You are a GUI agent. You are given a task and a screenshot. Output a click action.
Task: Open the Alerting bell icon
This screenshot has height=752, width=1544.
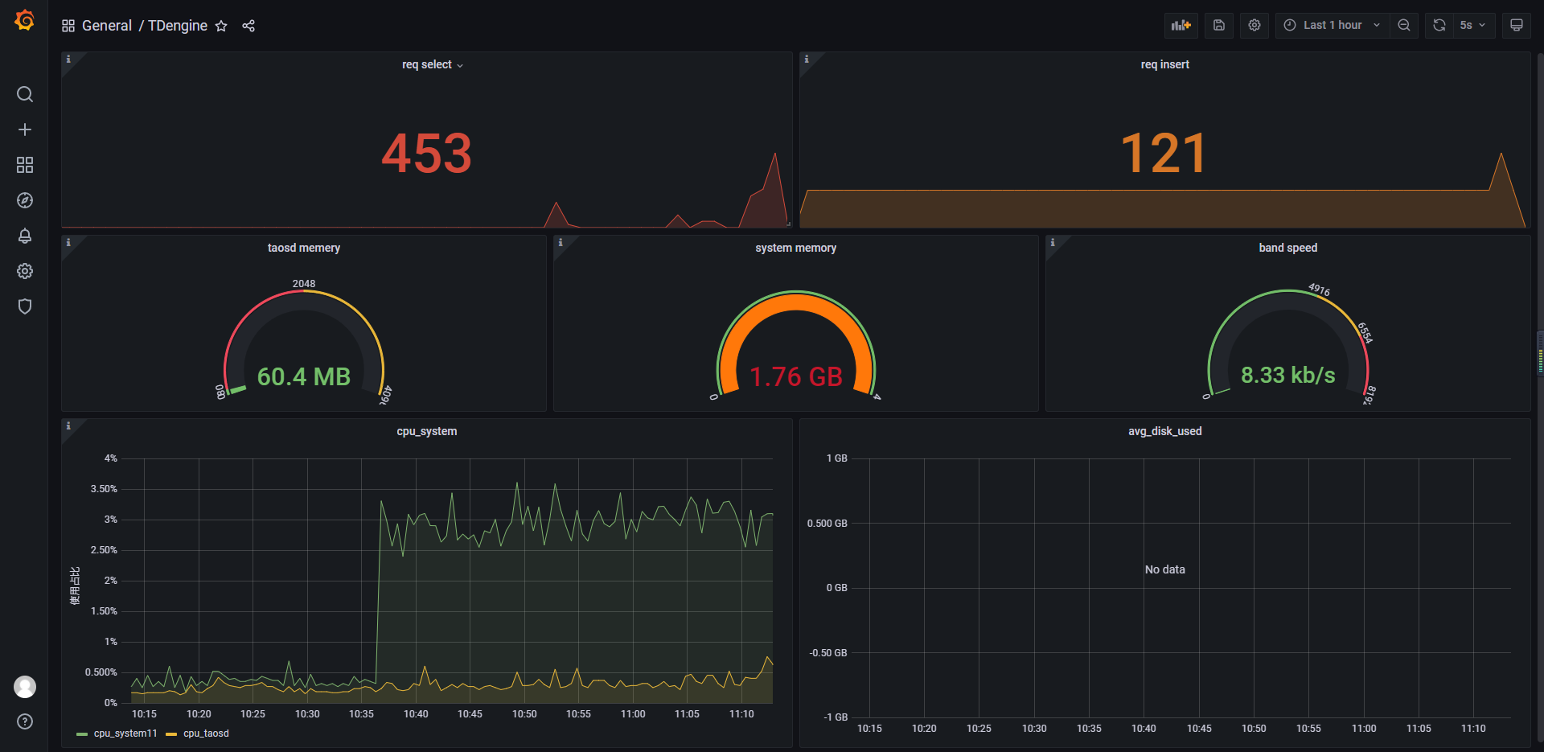(x=25, y=236)
